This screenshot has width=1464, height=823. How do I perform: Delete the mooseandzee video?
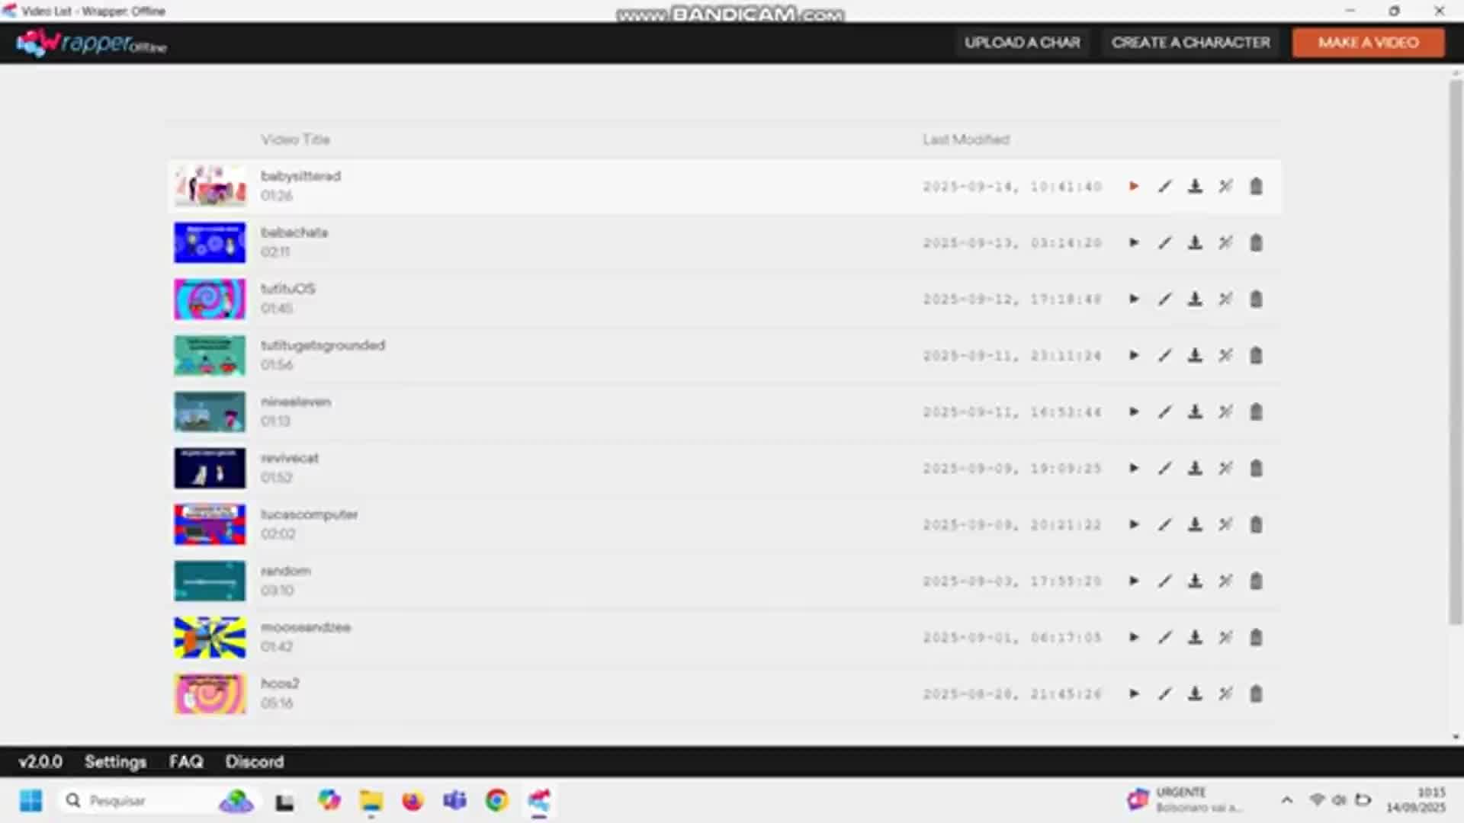(x=1256, y=637)
